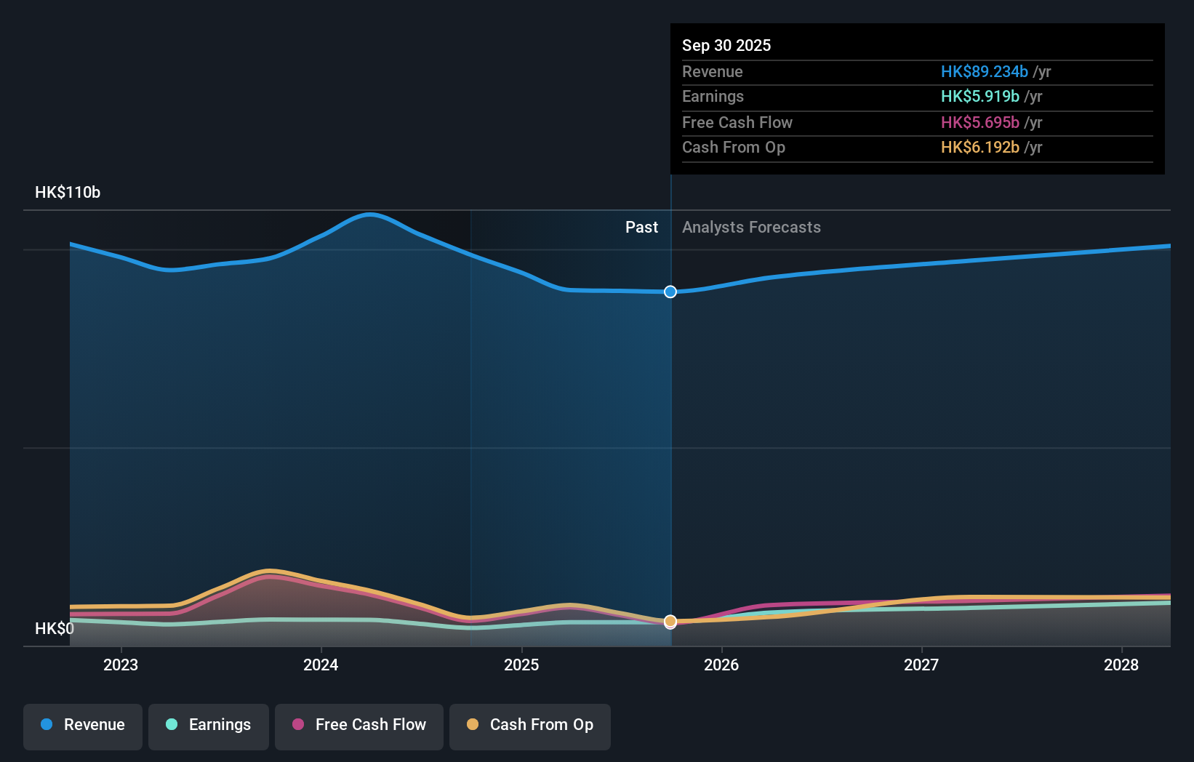Click the pink Free Cash Flow legend dot
1194x762 pixels.
(x=297, y=725)
